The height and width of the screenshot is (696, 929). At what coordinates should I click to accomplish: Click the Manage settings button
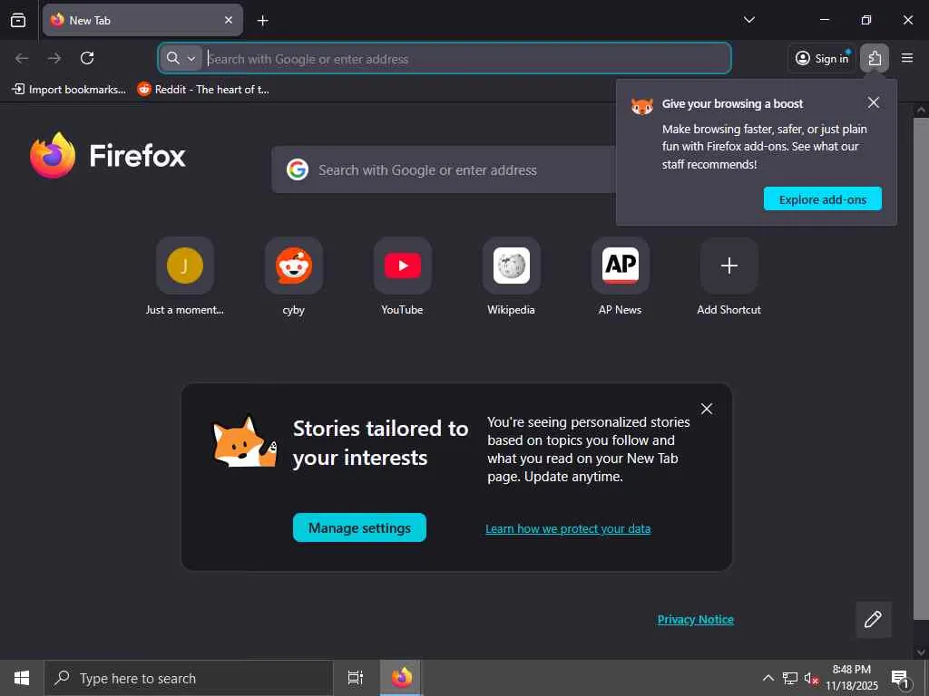tap(359, 527)
